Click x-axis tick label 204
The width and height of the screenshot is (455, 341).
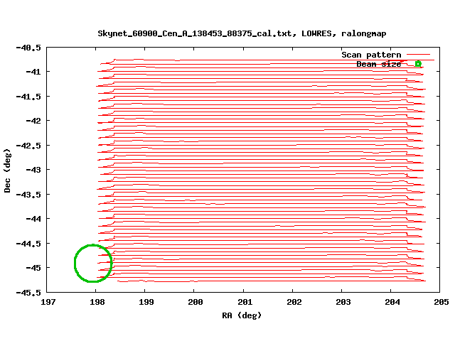(392, 302)
